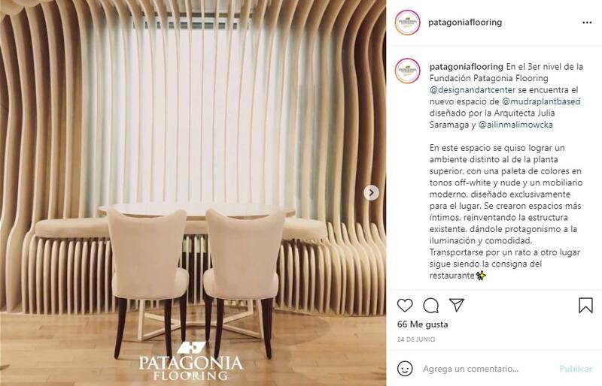Open emoji picker smiley icon
Screen dimensions: 602x386
(405, 369)
